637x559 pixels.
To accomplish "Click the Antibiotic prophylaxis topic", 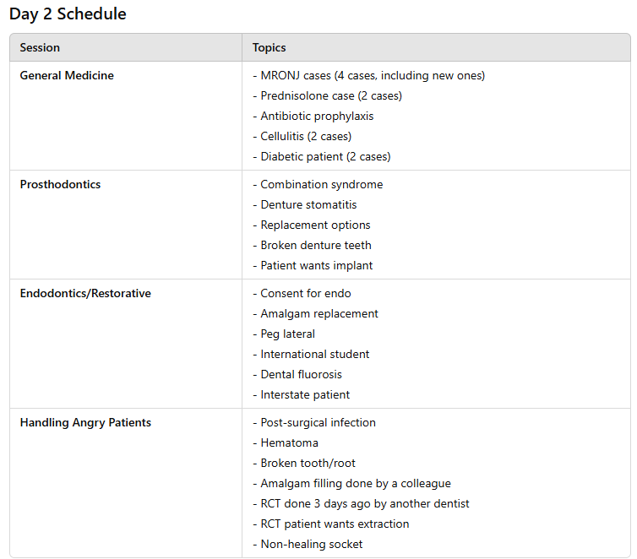I will coord(313,116).
